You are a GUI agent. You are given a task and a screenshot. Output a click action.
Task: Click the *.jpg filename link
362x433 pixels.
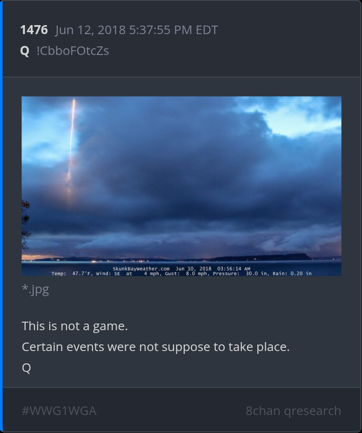36,289
